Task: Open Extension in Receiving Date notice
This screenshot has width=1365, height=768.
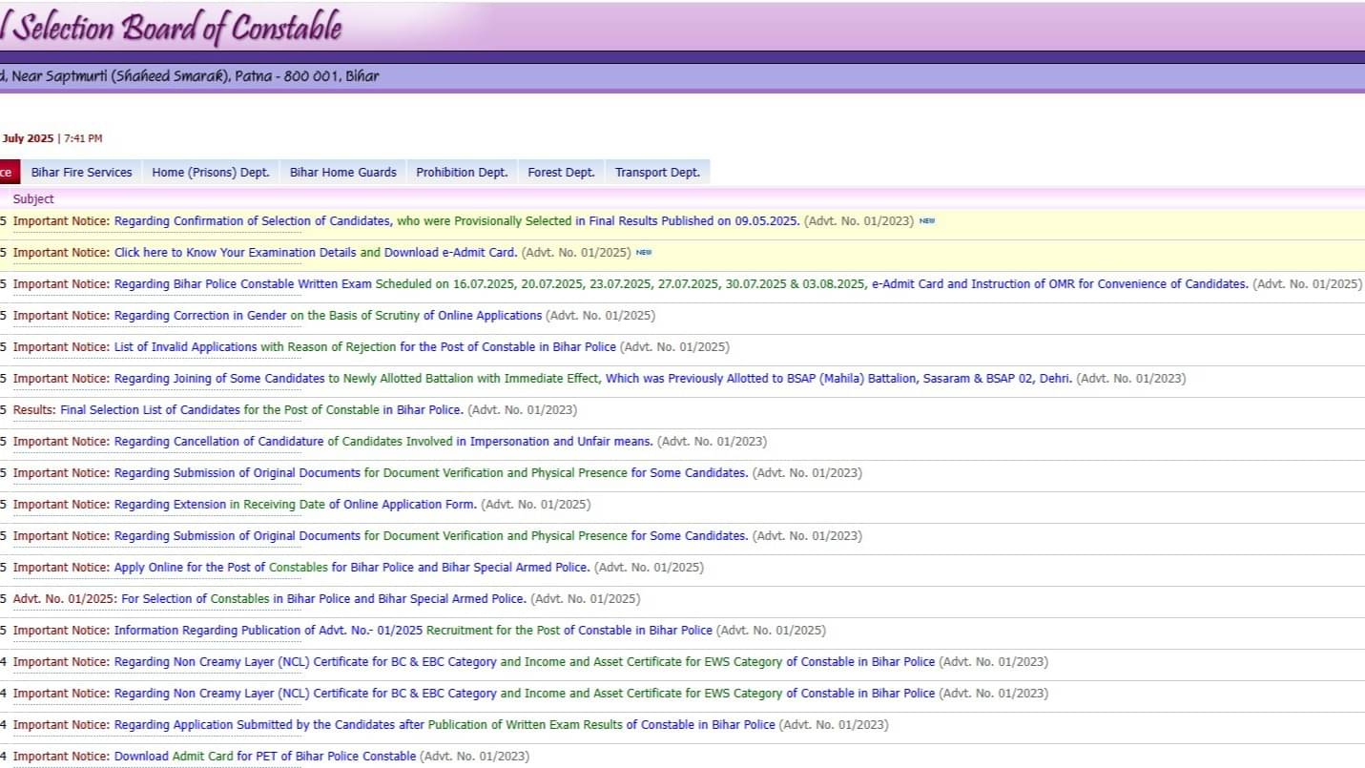Action: [x=295, y=505]
